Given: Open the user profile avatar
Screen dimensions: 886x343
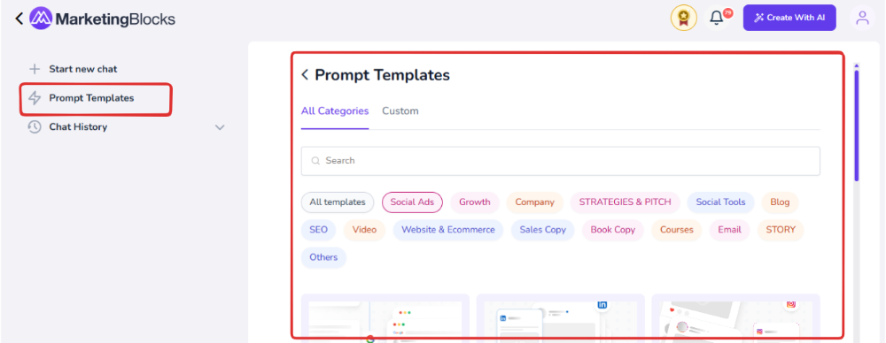Looking at the screenshot, I should pos(862,18).
